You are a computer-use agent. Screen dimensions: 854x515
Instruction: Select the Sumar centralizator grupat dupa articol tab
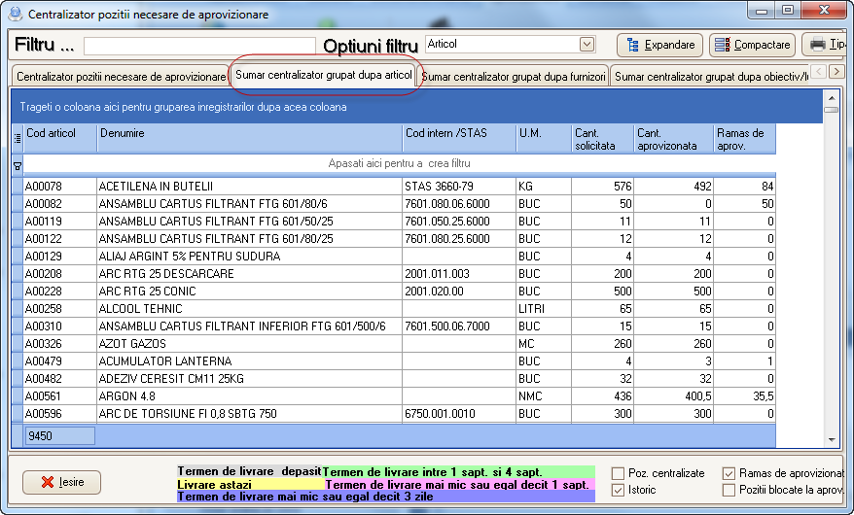[x=324, y=75]
